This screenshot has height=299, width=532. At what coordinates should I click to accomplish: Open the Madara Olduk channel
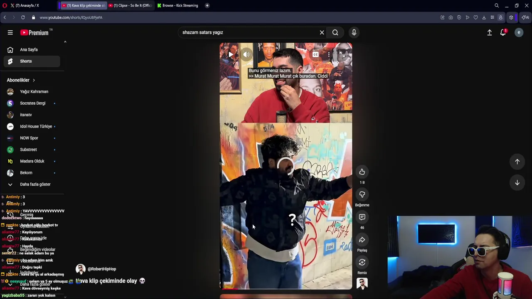coord(32,161)
